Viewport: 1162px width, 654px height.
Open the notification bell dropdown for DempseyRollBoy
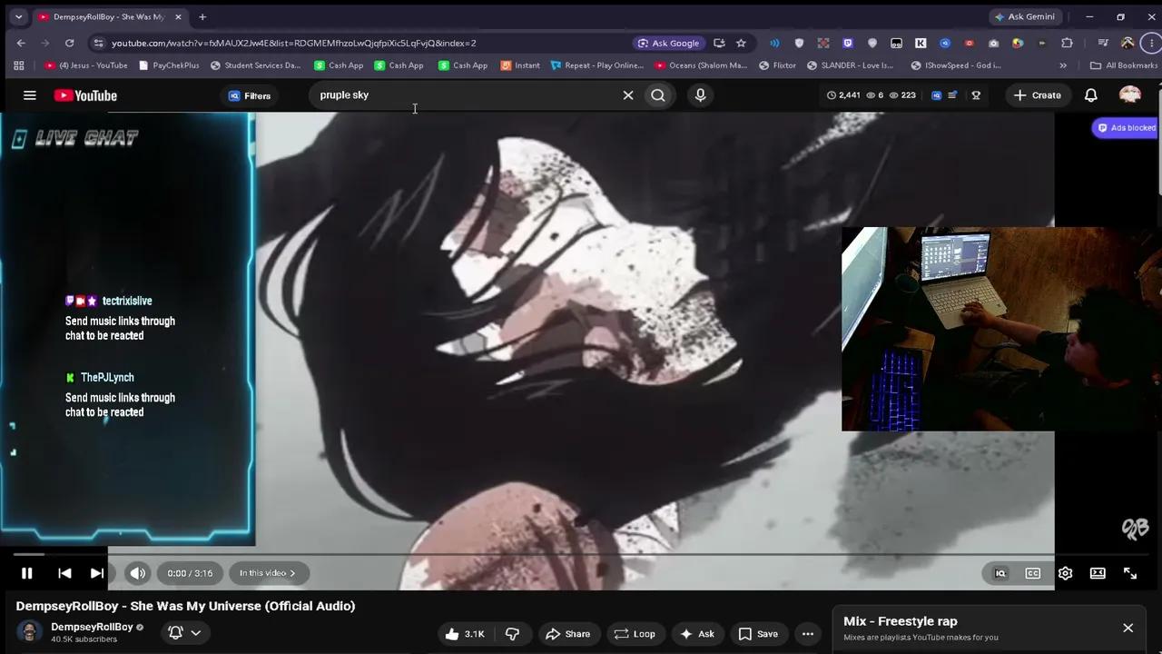click(184, 632)
